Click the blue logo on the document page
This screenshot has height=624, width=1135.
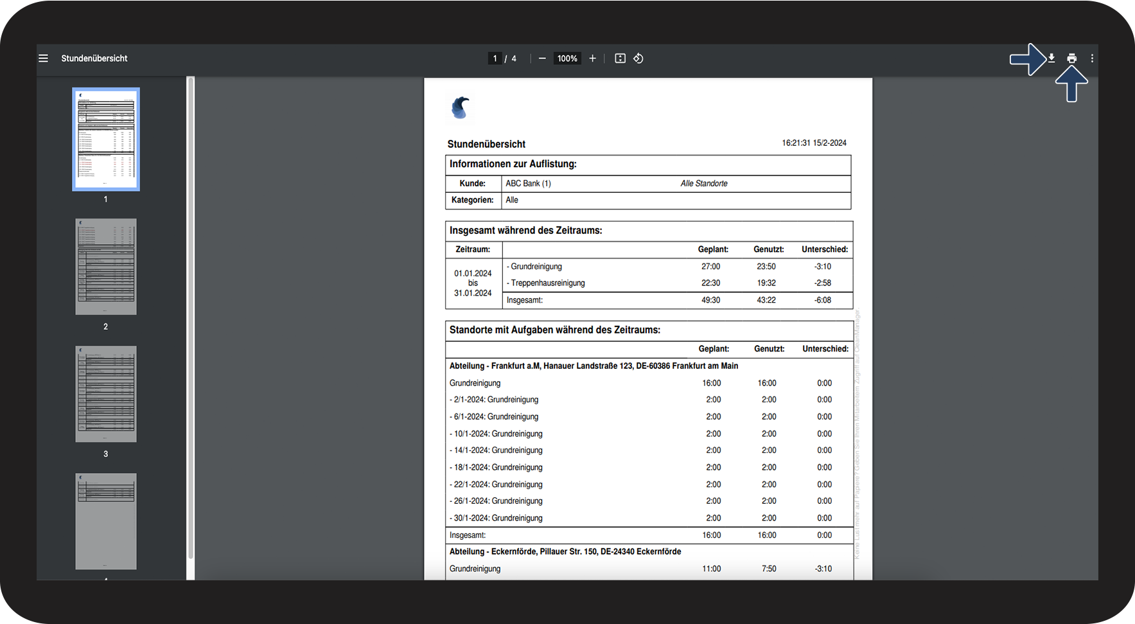tap(460, 107)
